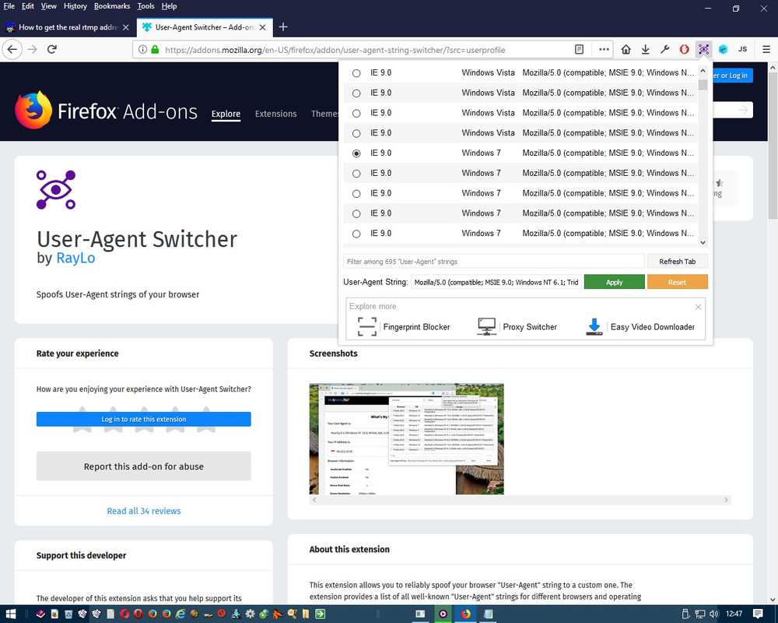Select the third IE 9.0 Windows 7 radio
The width and height of the screenshot is (778, 623).
(x=356, y=193)
